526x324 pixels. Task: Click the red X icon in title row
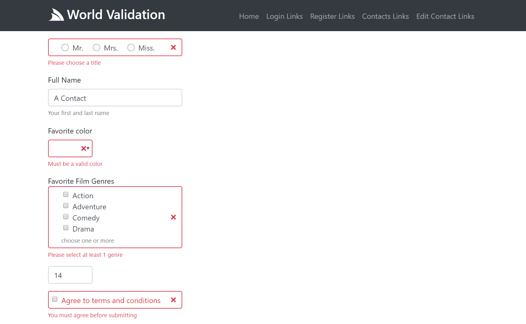174,47
